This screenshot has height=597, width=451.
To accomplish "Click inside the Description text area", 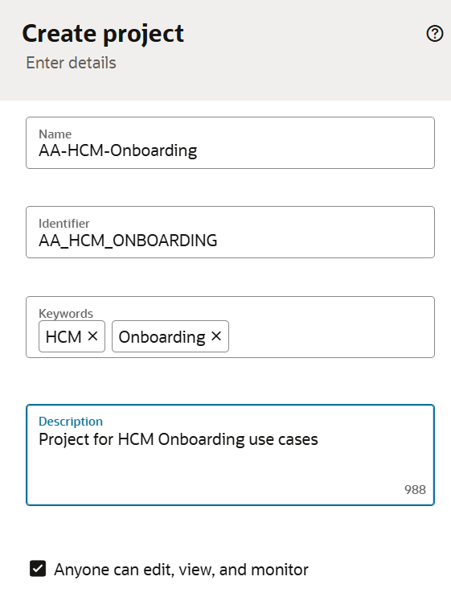I will pos(230,455).
